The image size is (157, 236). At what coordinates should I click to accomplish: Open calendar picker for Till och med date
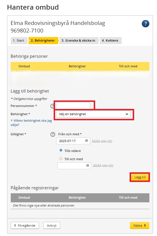[88, 166]
